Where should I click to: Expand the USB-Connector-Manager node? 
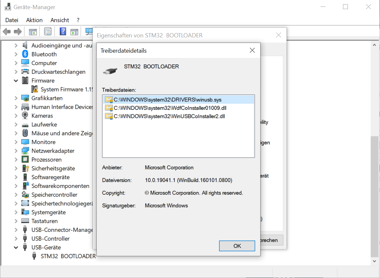click(16, 230)
